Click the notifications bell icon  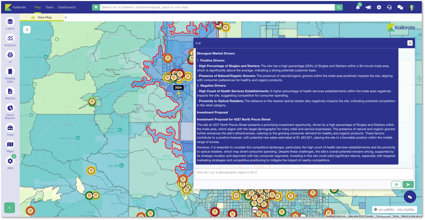point(357,7)
